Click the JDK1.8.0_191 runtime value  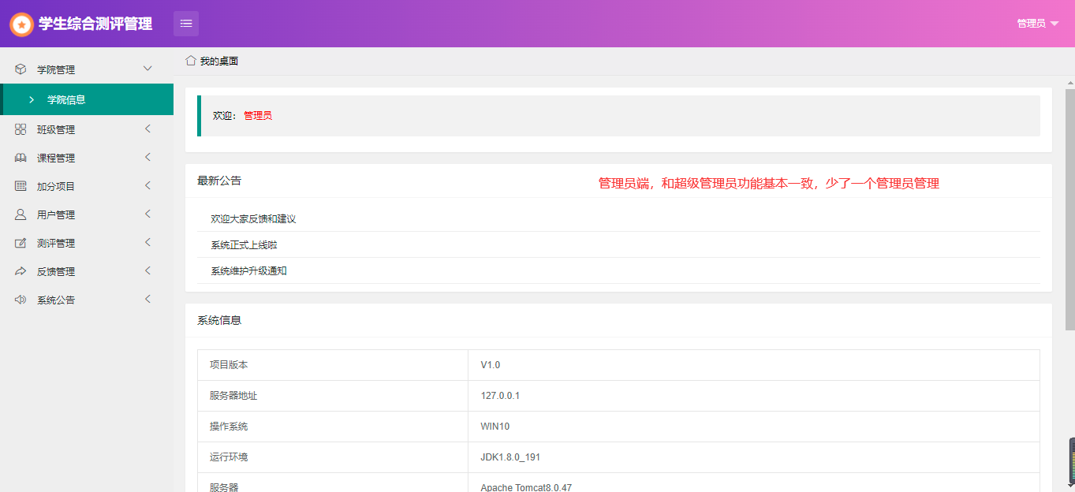click(510, 457)
